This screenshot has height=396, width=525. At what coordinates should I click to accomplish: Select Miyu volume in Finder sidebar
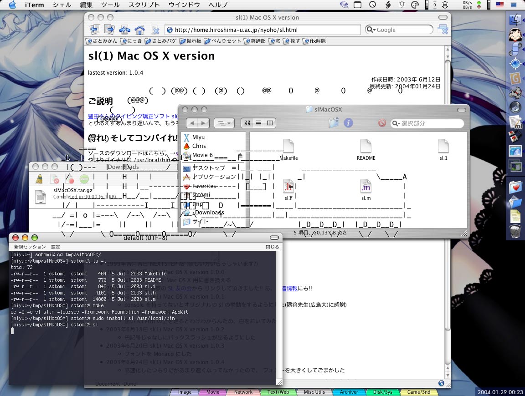pyautogui.click(x=194, y=137)
